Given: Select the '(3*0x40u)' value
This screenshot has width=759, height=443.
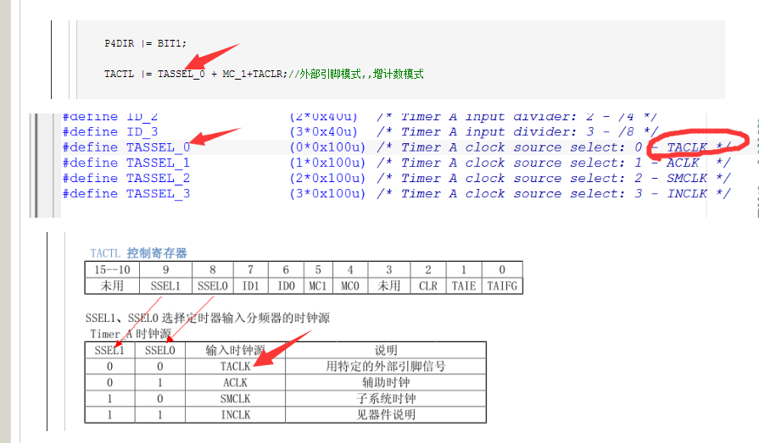Looking at the screenshot, I should (x=323, y=132).
